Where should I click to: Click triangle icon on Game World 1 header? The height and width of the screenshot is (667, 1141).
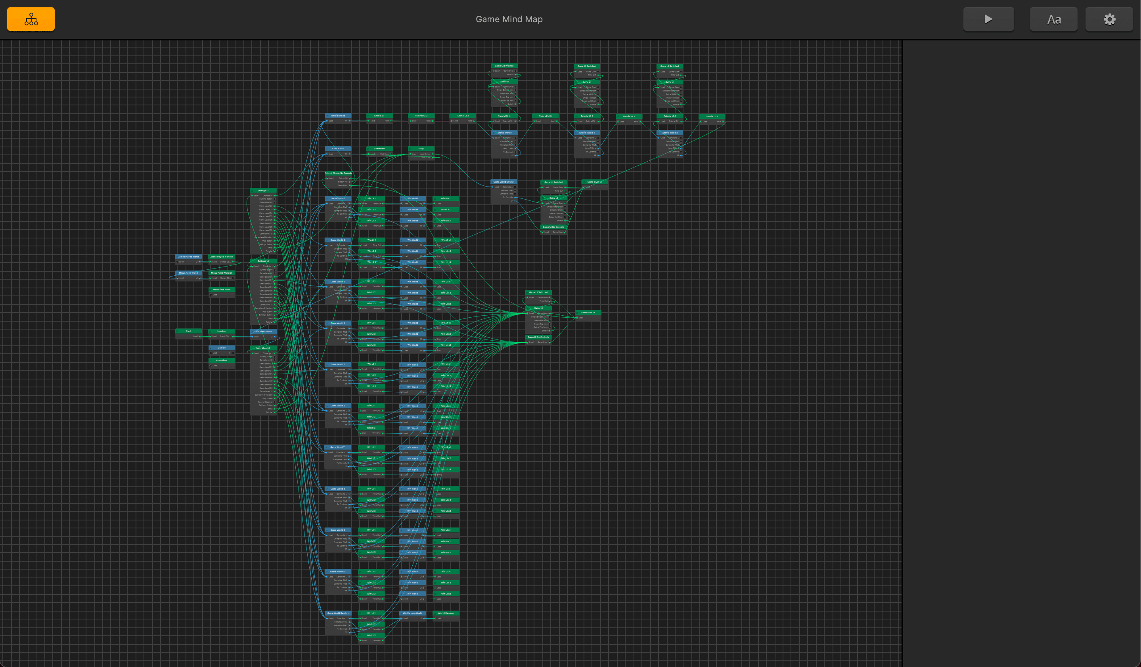pos(327,198)
